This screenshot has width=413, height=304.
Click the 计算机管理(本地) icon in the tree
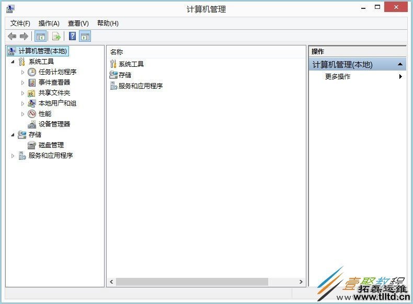(12, 51)
